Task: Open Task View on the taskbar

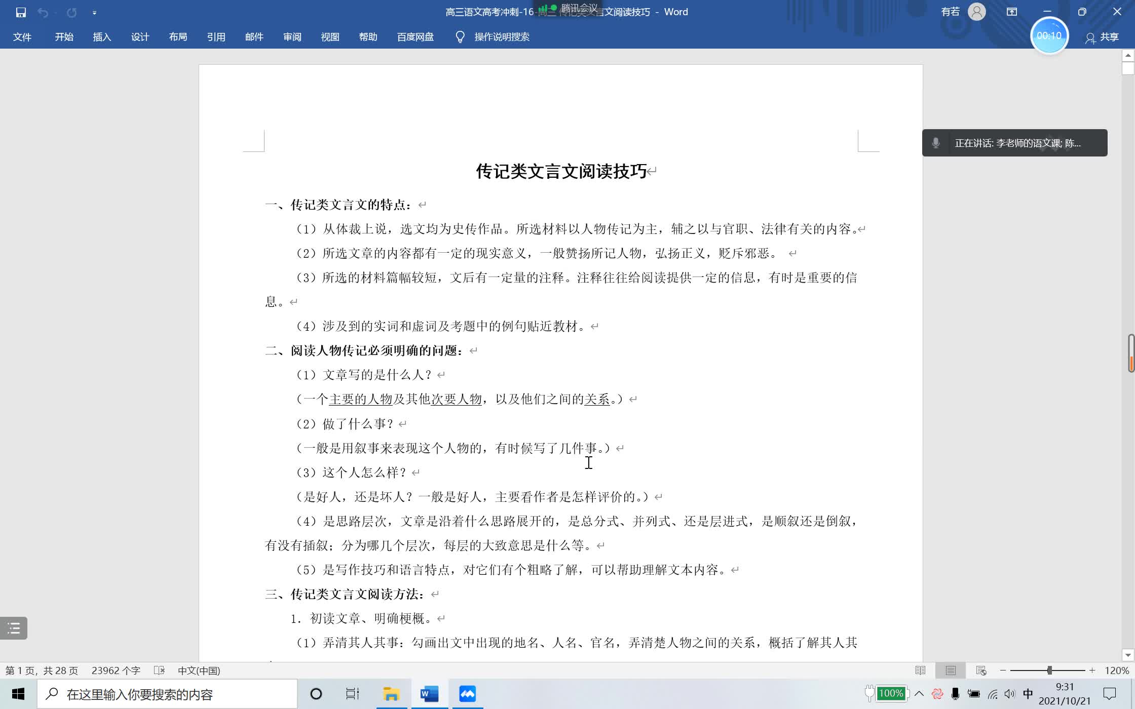Action: (353, 694)
